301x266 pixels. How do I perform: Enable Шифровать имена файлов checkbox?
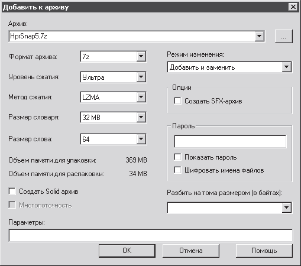pos(177,170)
